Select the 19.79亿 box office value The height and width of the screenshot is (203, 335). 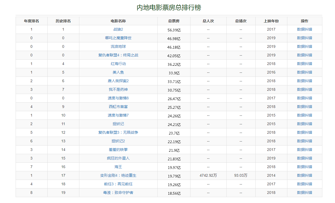pos(174,176)
